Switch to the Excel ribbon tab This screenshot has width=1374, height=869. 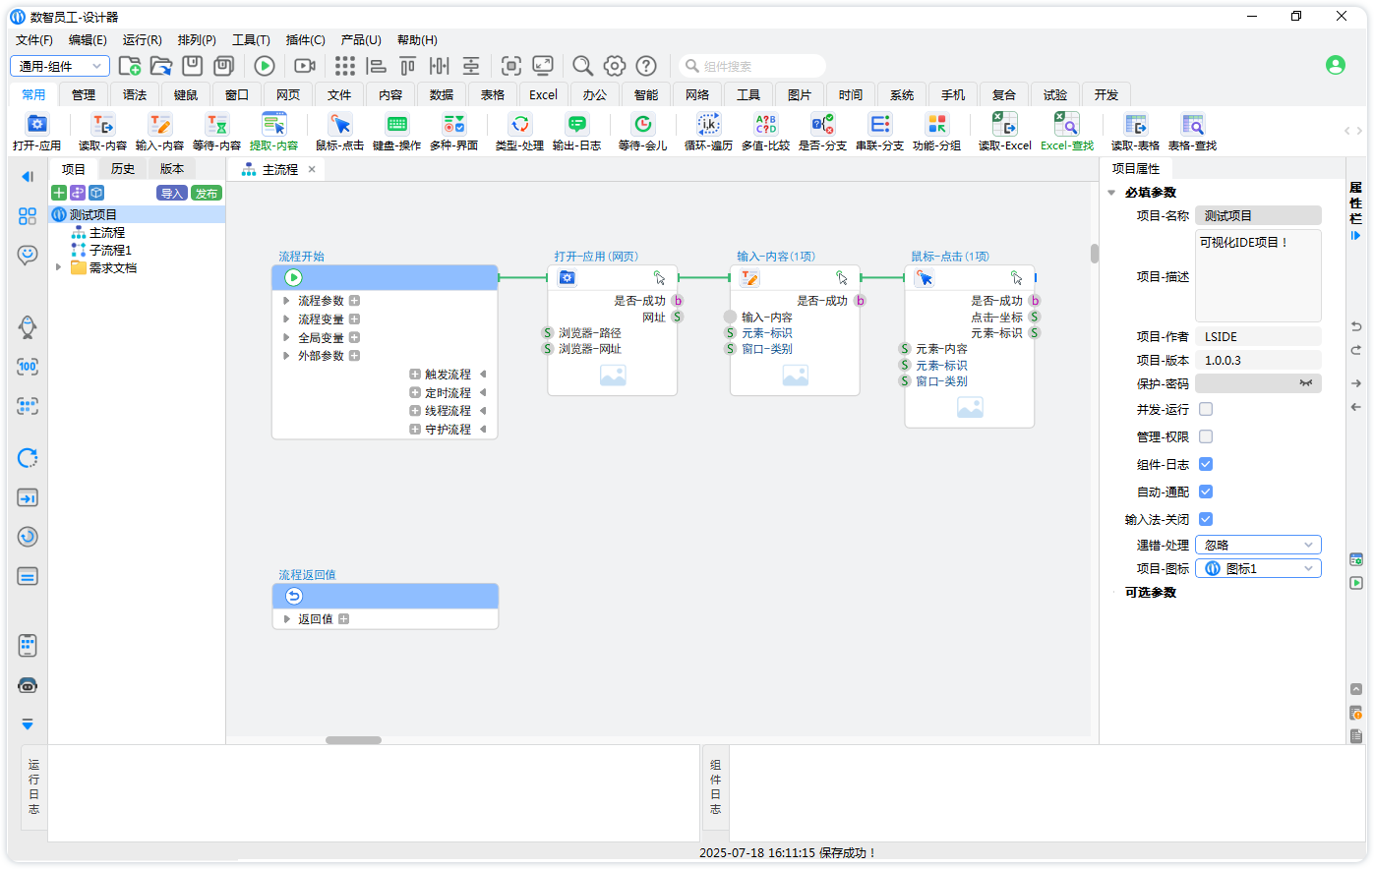[x=543, y=94]
